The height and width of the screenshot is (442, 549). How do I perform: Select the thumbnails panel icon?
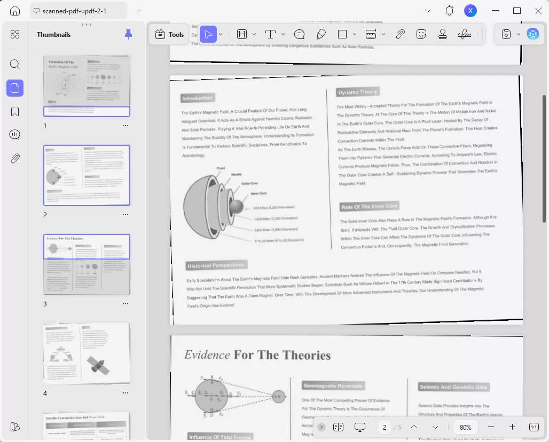15,88
